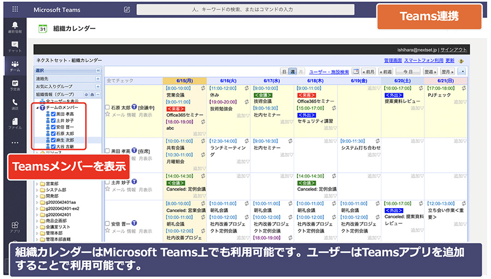491x279 pixels.
Task: Uncheck 安倍 晋一 in team members tree
Action: (x=53, y=127)
